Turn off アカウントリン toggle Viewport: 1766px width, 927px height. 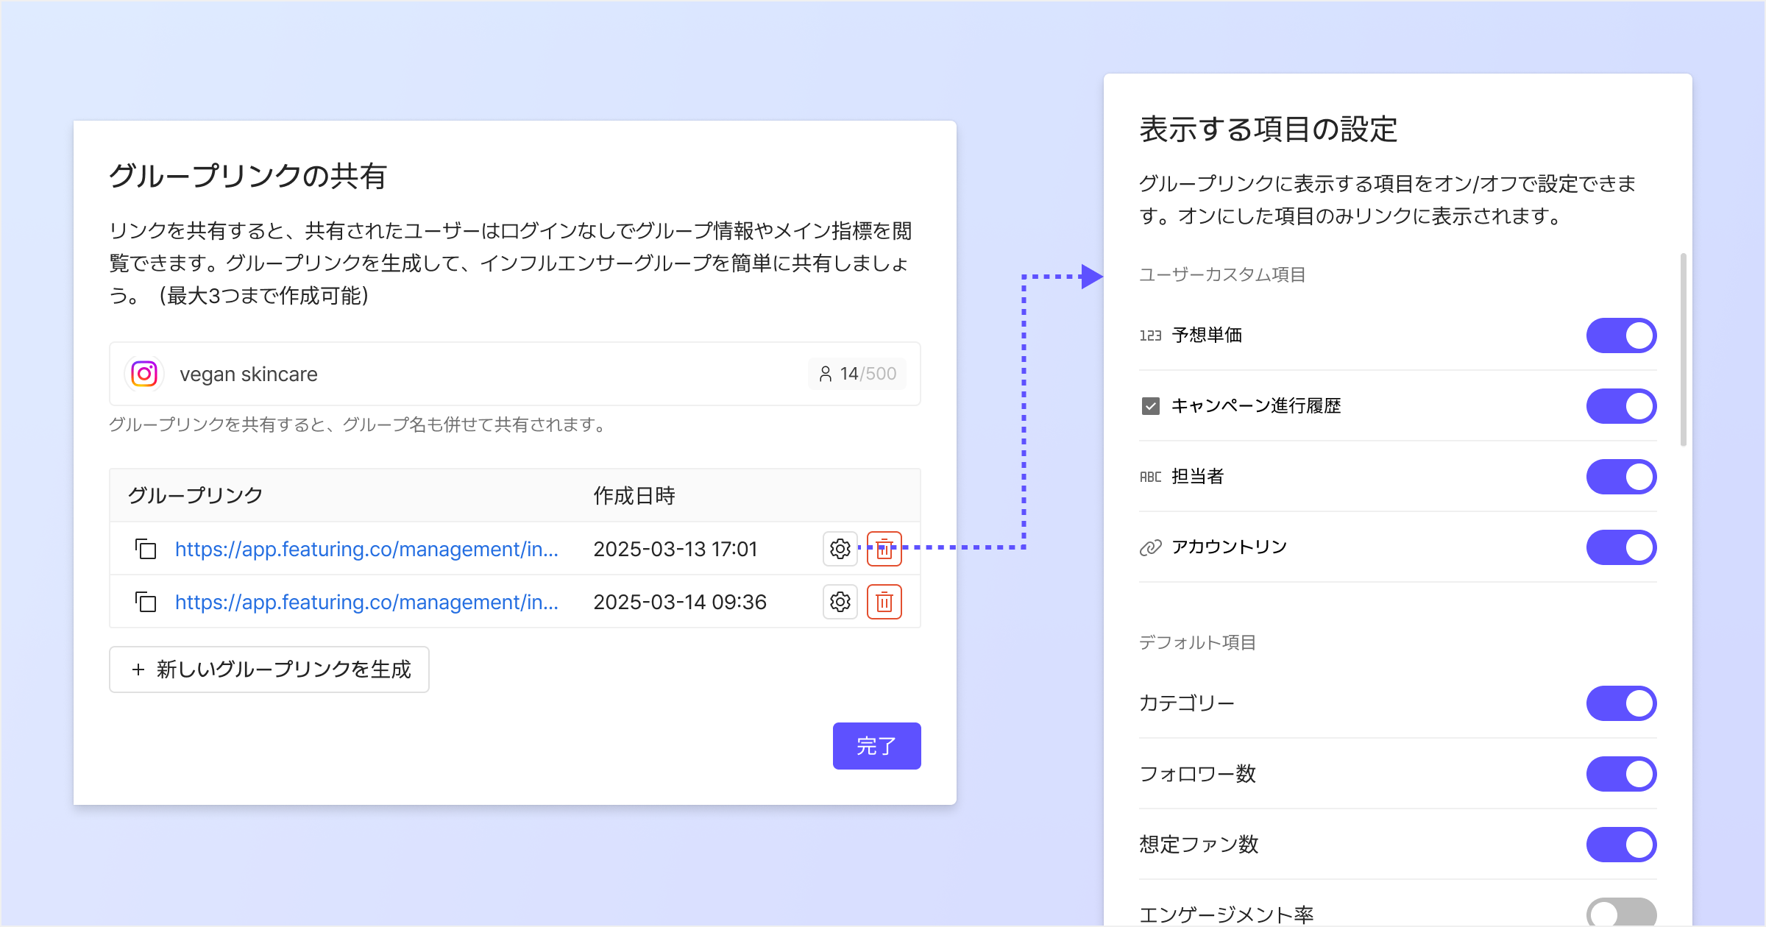[1620, 547]
